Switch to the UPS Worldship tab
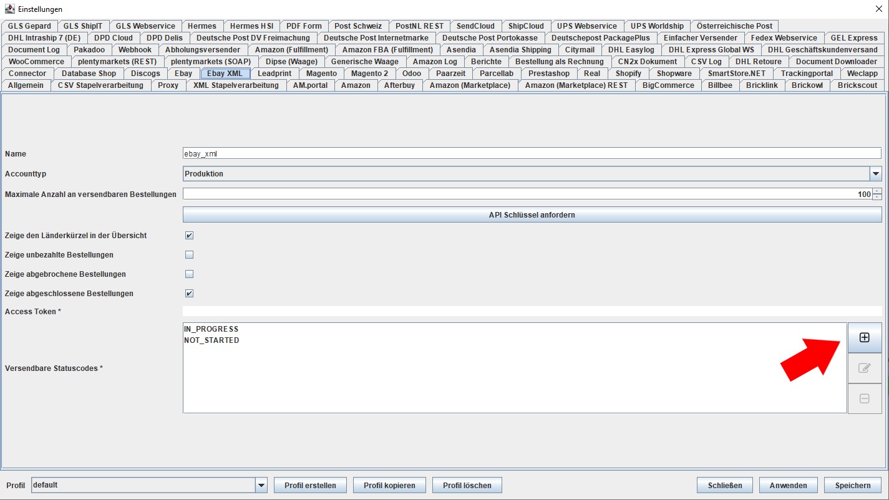 657,26
